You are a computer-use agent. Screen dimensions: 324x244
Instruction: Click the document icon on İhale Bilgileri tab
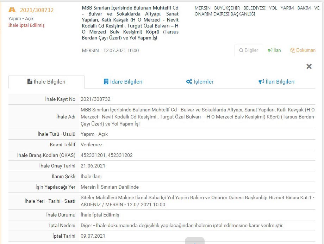(30, 81)
